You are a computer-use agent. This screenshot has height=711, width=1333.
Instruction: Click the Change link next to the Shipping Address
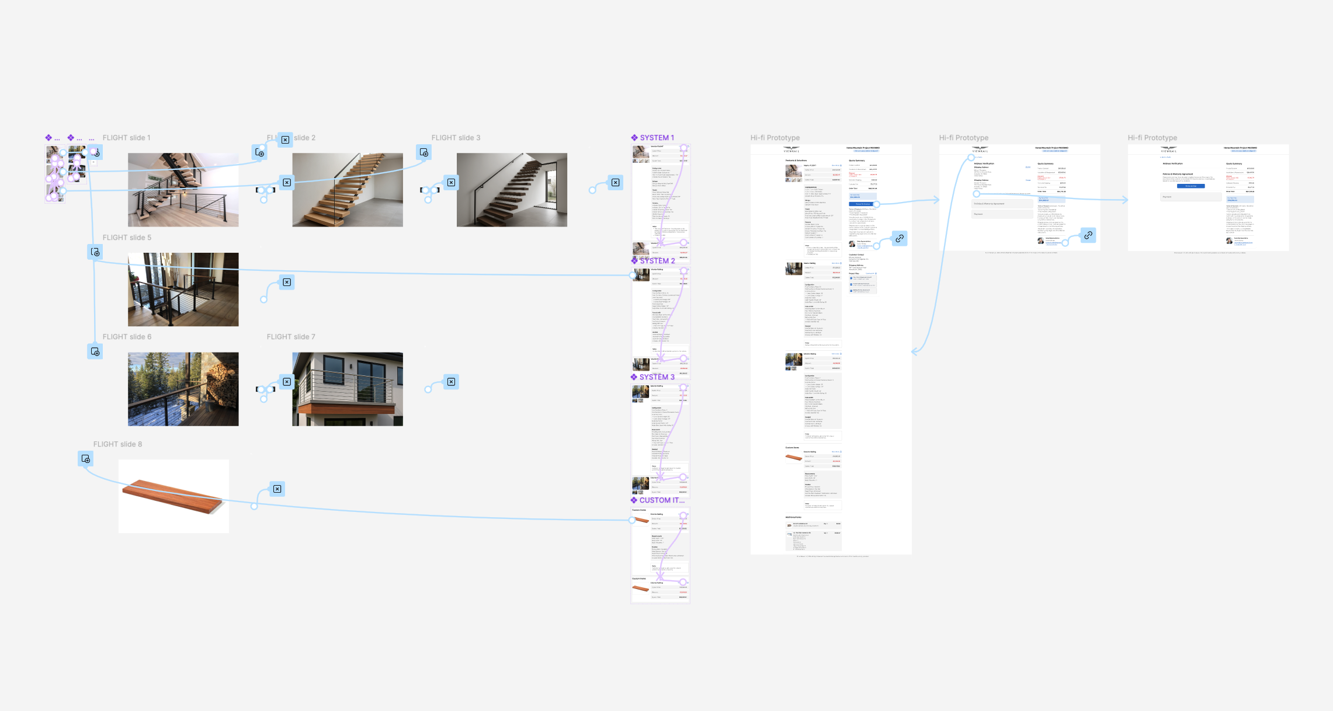coord(1028,180)
